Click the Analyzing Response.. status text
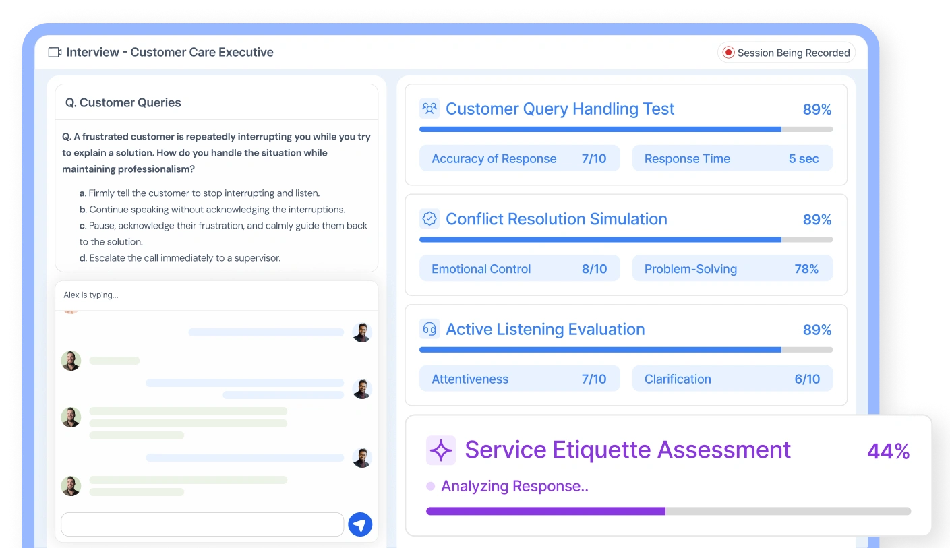Image resolution: width=950 pixels, height=548 pixels. [514, 486]
